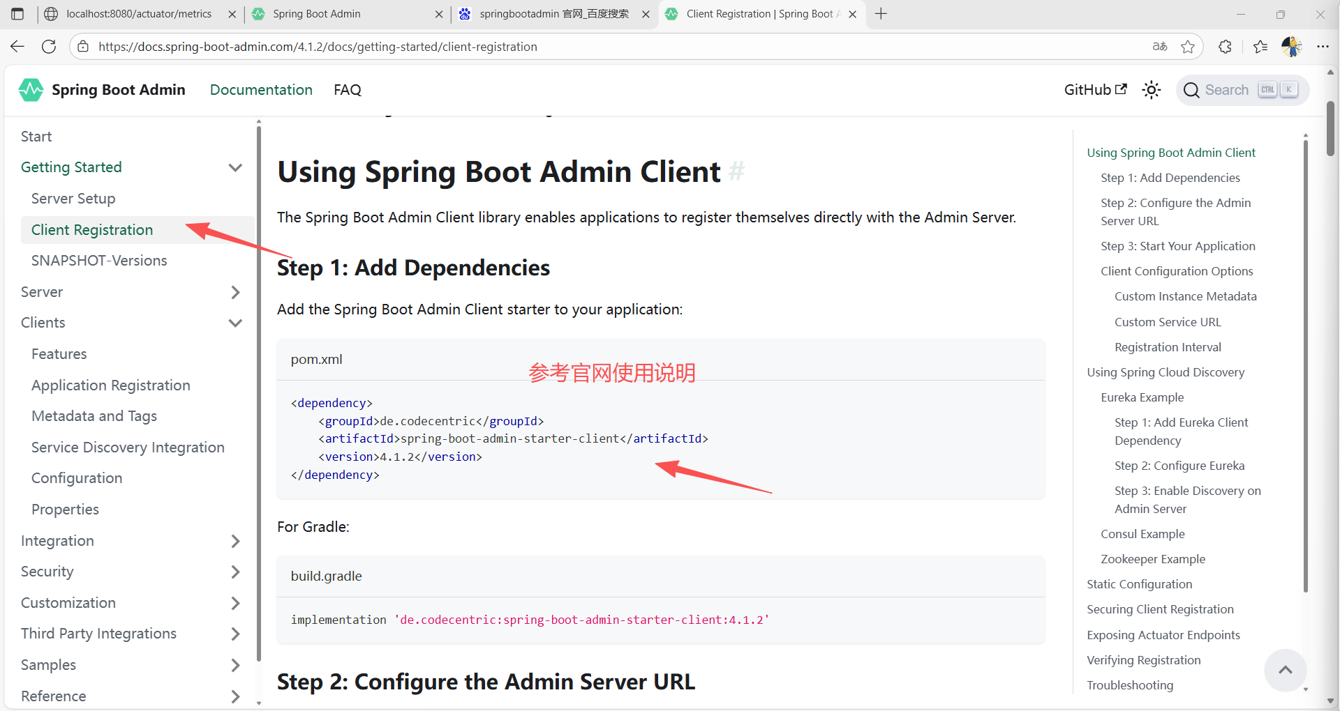Expand the Customization section chevron

pyautogui.click(x=235, y=603)
